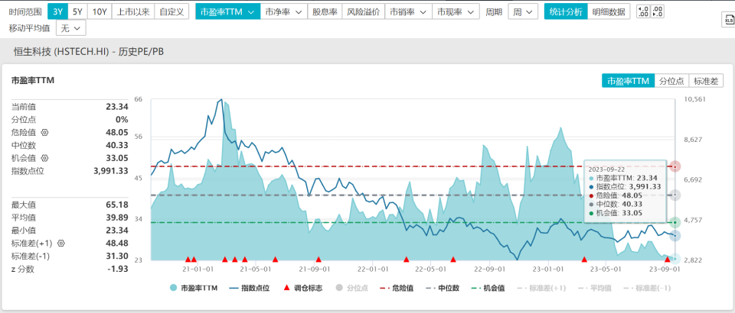The height and width of the screenshot is (313, 735).
Task: Open the 移动平均值 dropdown showing 无
Action: pos(70,28)
